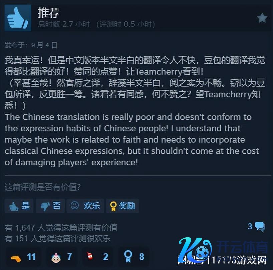Vote 是 (Yes) for this review
The image size is (273, 270).
pyautogui.click(x=19, y=206)
